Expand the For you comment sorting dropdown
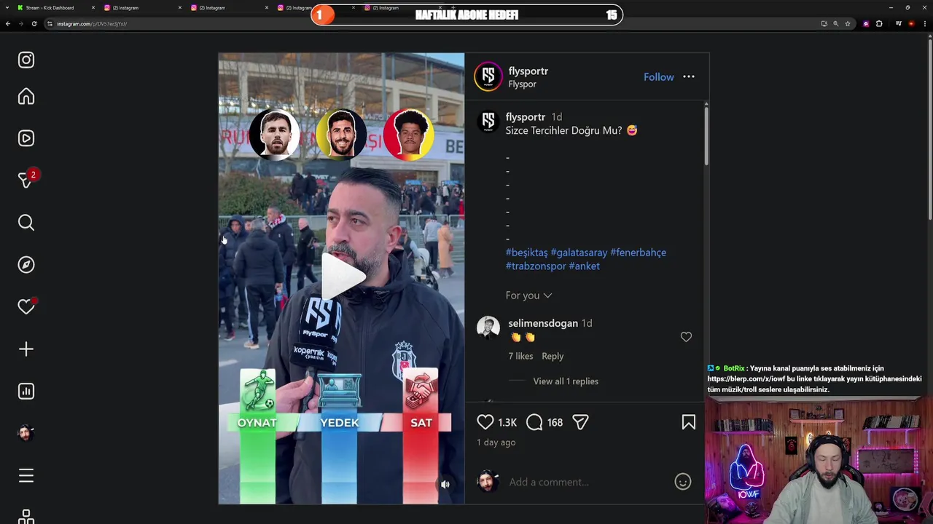Screen dimensions: 933x524 tap(529, 295)
